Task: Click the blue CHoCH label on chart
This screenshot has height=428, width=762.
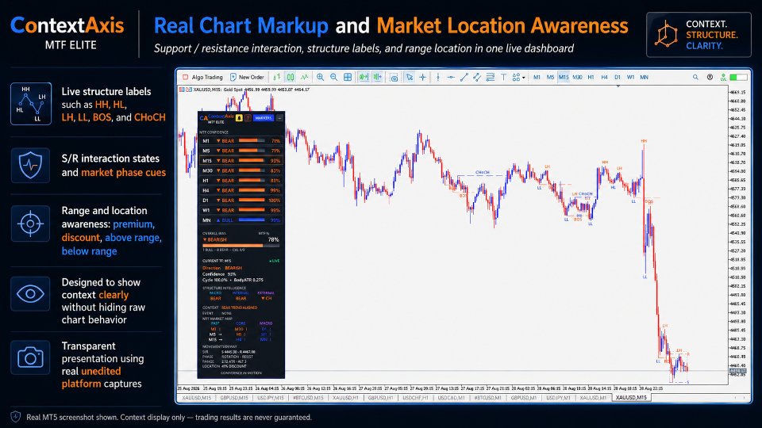Action: 482,172
